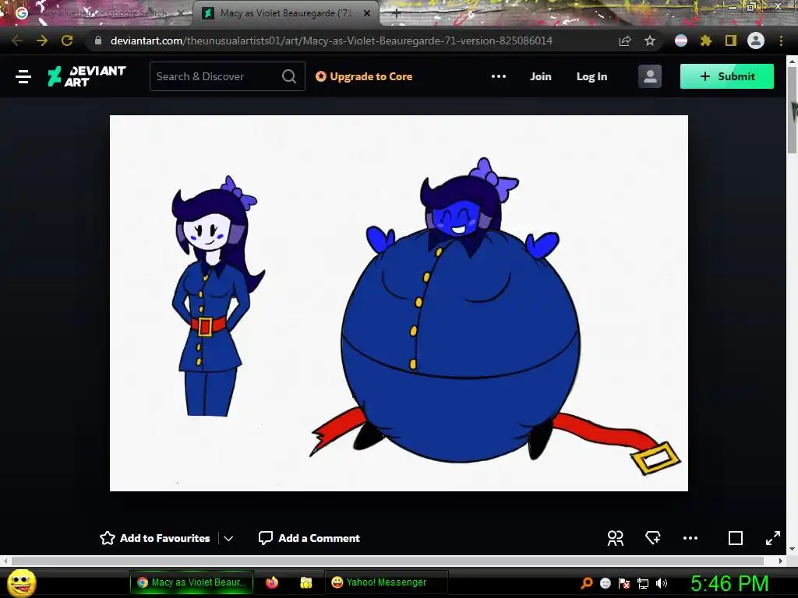Open a new browser tab
This screenshot has width=798, height=598.
397,13
